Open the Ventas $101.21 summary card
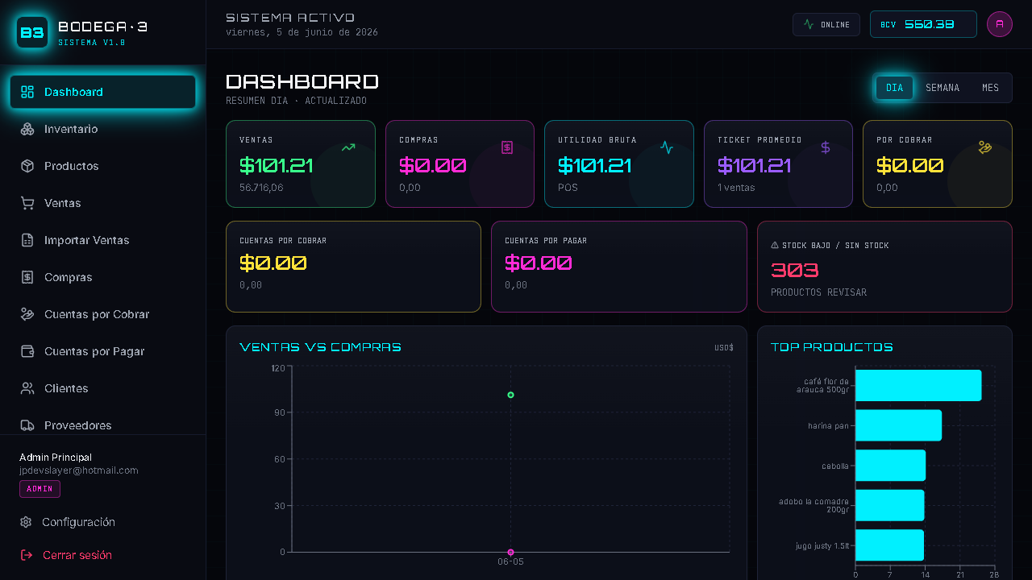Image resolution: width=1032 pixels, height=580 pixels. (x=301, y=164)
